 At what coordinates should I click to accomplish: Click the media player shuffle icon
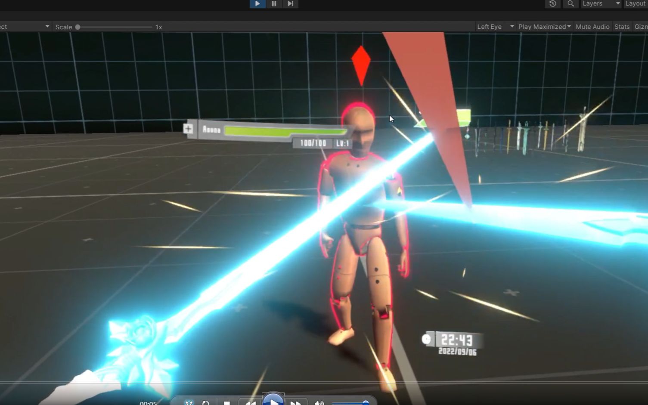click(189, 403)
